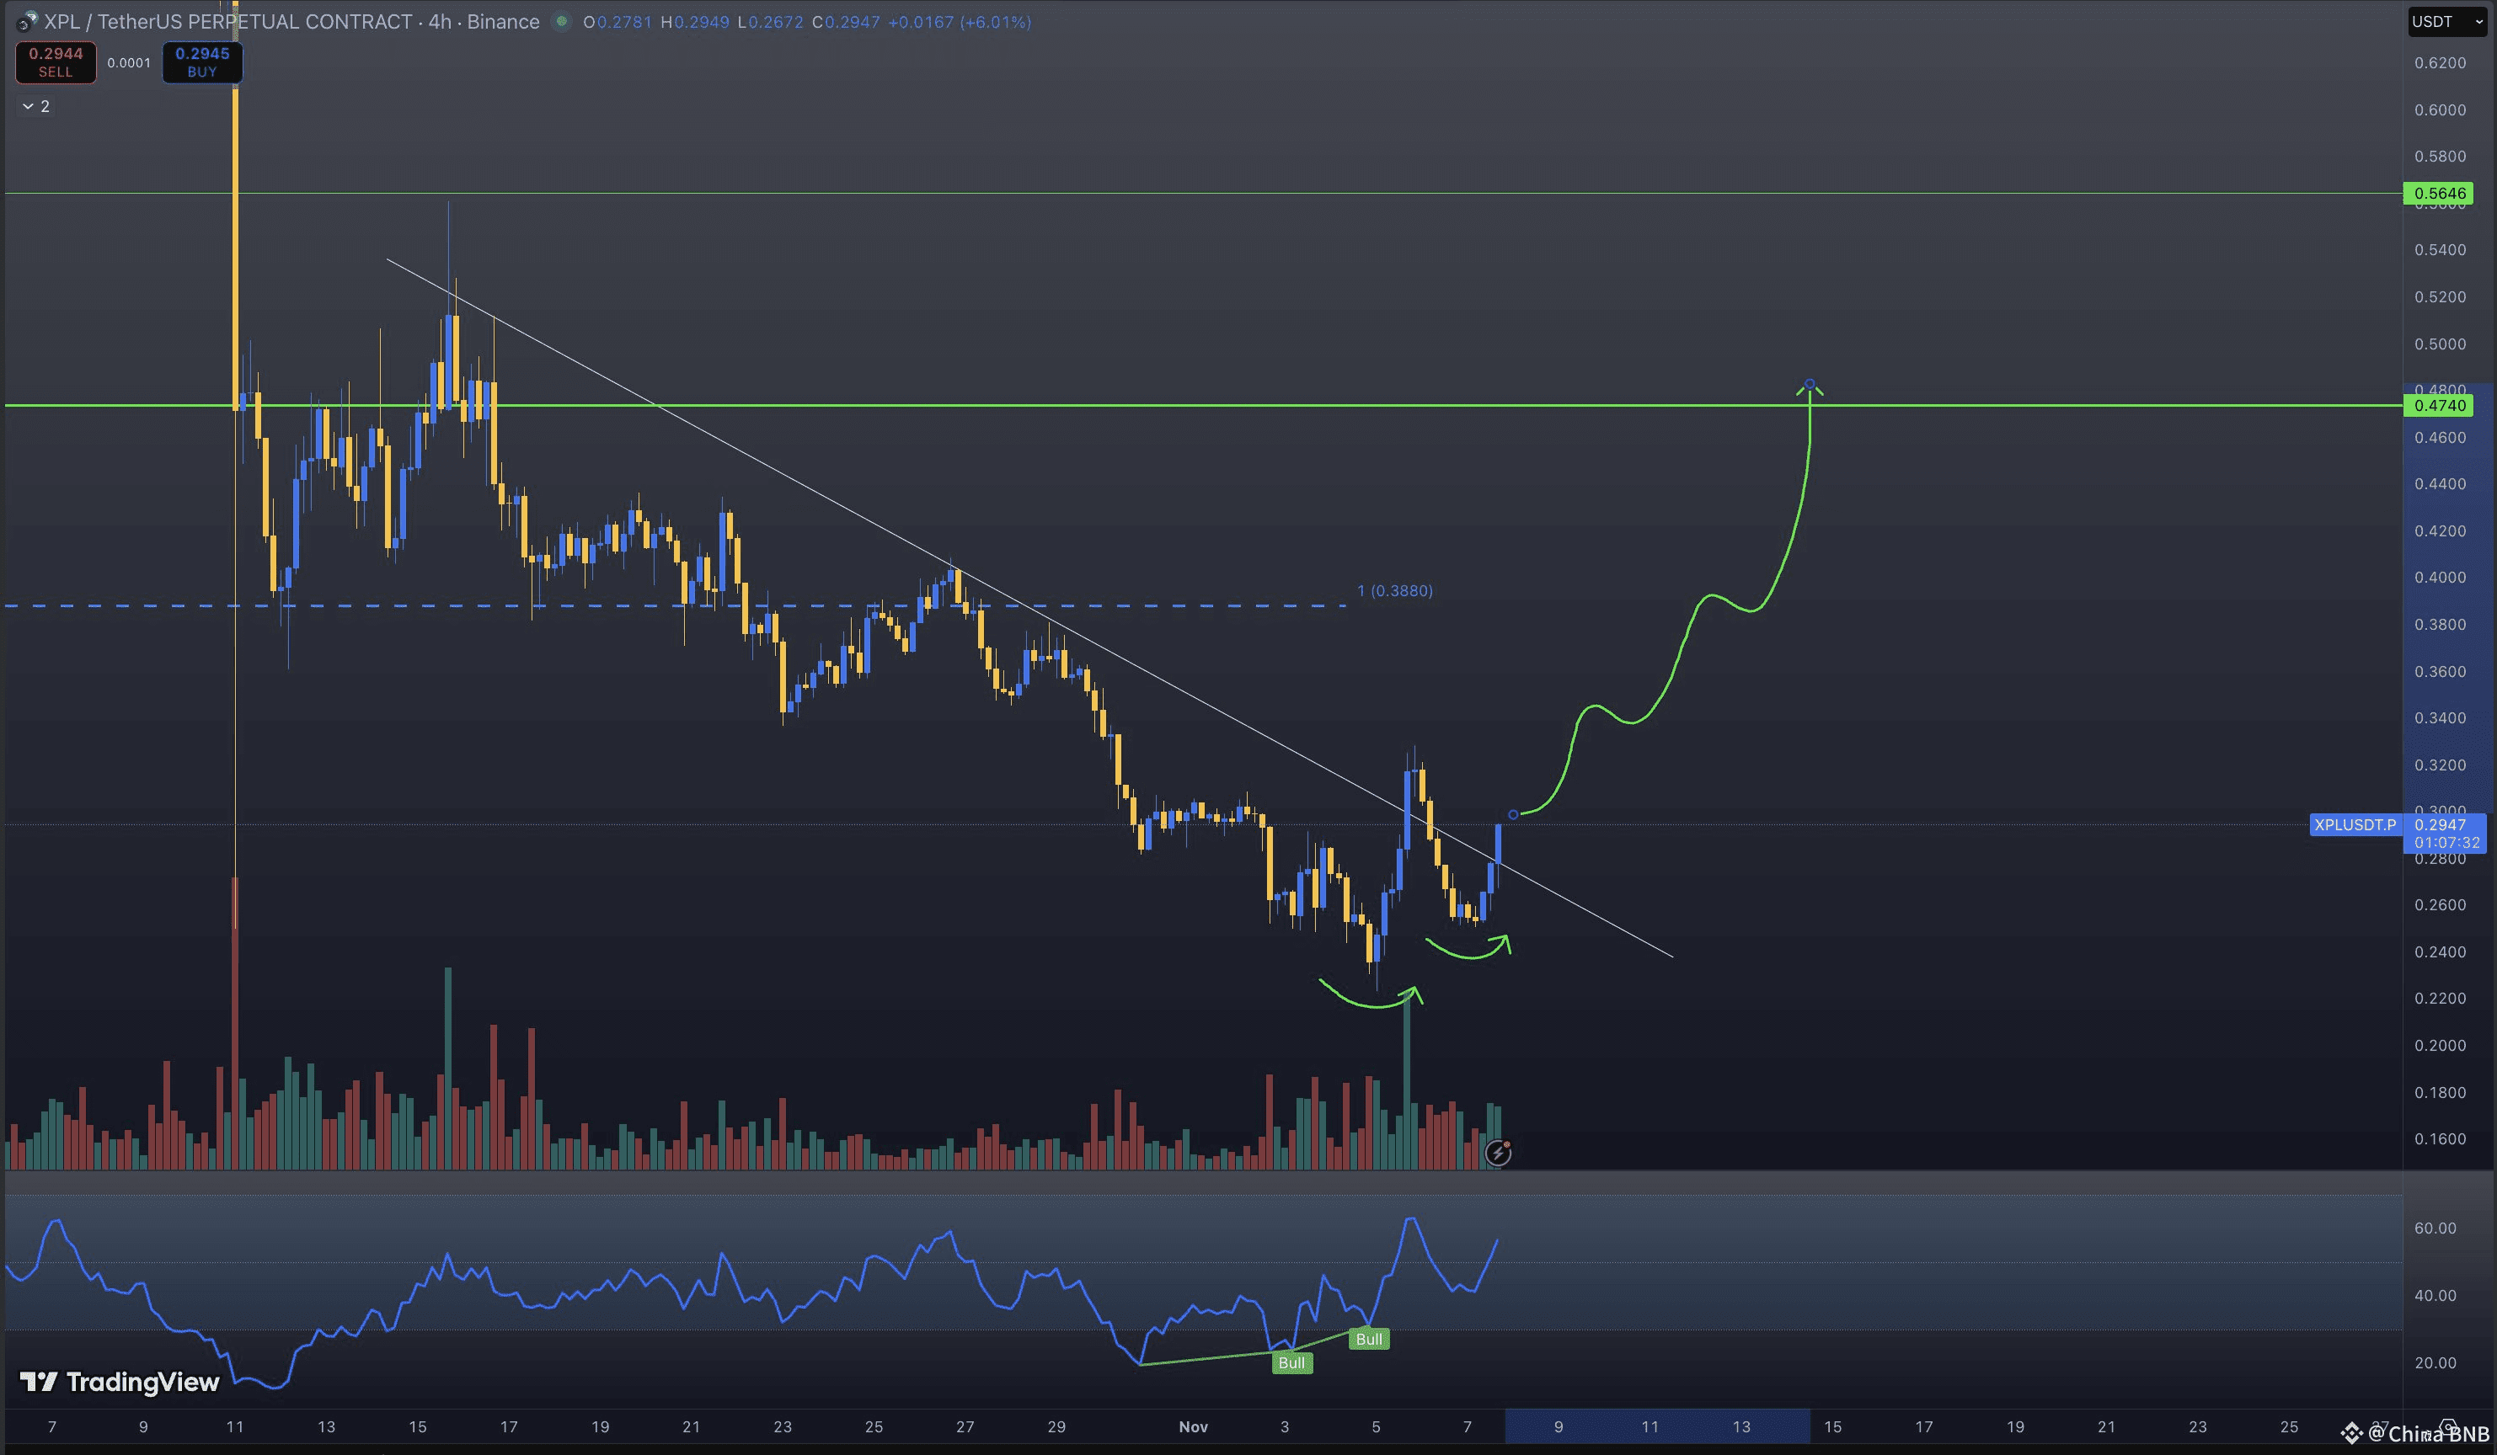Click the Nov label on time axis
2497x1455 pixels.
coord(1193,1426)
